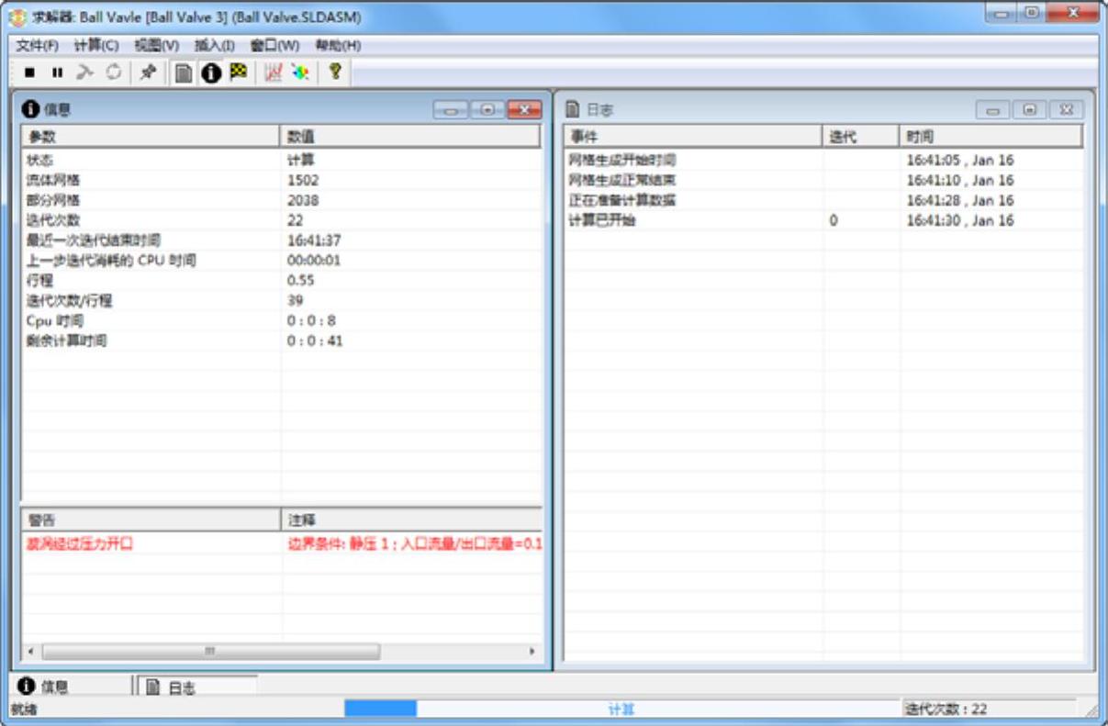Click the 参数 column header
Screen dimensions: 1108x726
click(x=151, y=136)
